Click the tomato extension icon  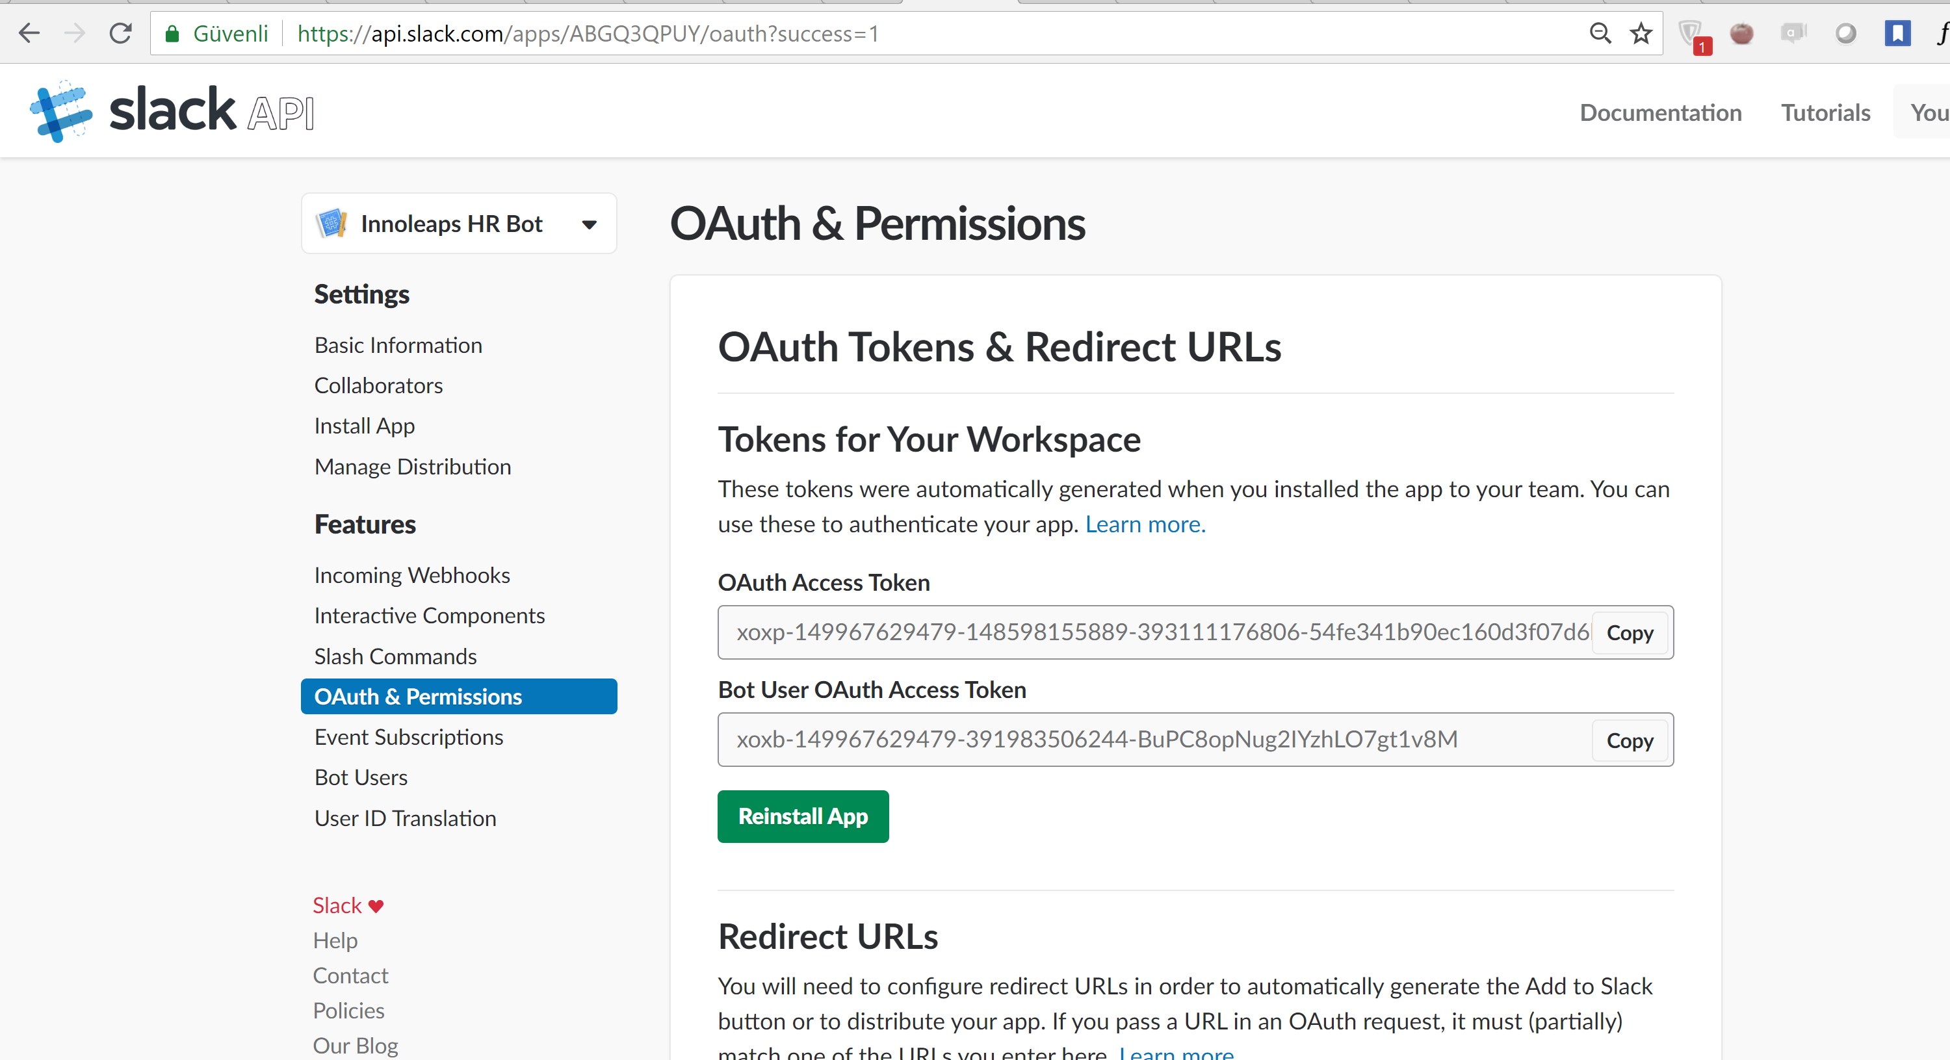point(1742,33)
